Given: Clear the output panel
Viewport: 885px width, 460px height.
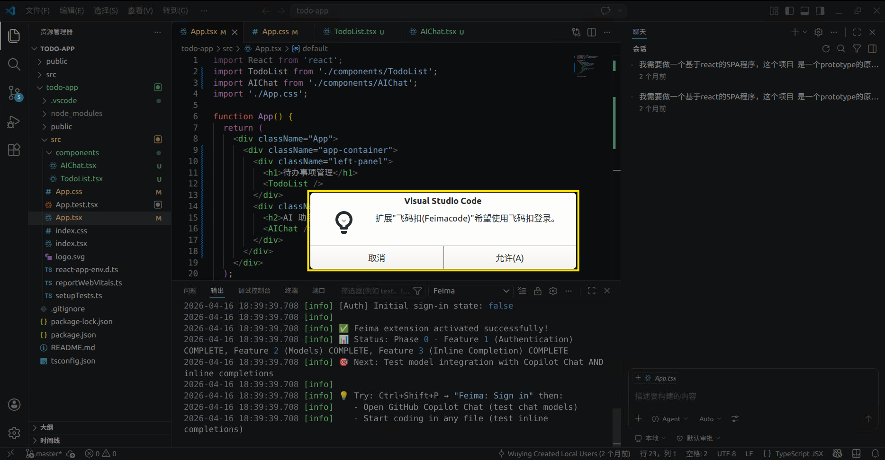Looking at the screenshot, I should pos(522,291).
